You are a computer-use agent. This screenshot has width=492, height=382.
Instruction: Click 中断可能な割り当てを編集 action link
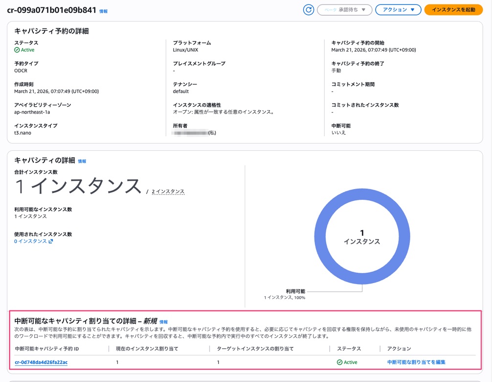[x=416, y=362]
